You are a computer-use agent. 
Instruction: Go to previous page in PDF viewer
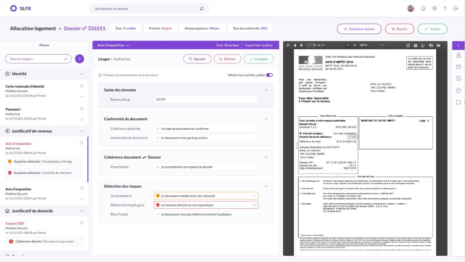pos(295,45)
